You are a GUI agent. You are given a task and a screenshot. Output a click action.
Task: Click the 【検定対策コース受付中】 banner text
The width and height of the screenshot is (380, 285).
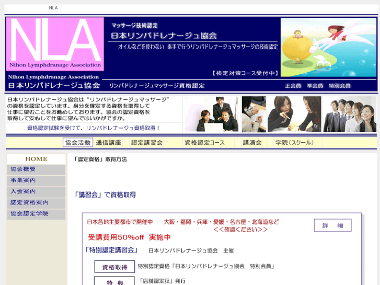[x=245, y=73]
